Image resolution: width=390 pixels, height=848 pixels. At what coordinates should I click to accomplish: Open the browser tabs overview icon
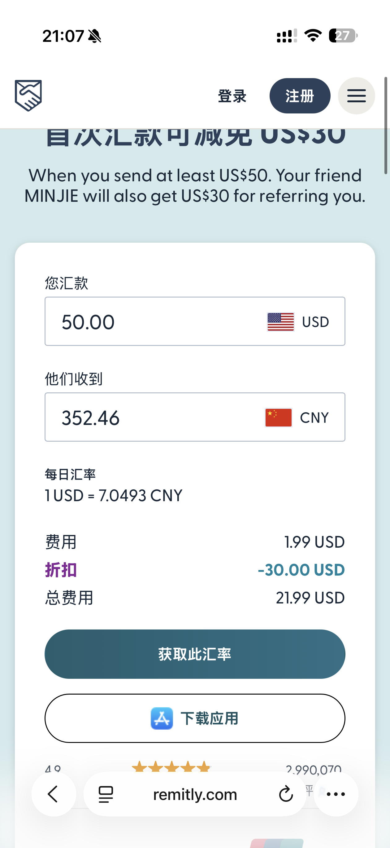106,794
